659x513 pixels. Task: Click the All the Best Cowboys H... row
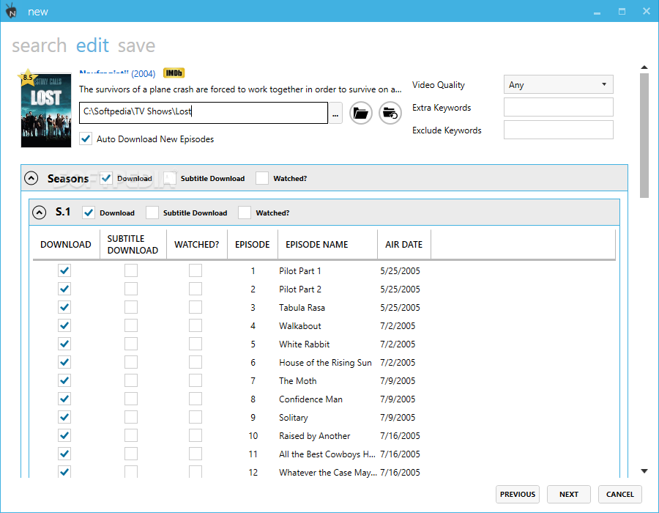324,454
